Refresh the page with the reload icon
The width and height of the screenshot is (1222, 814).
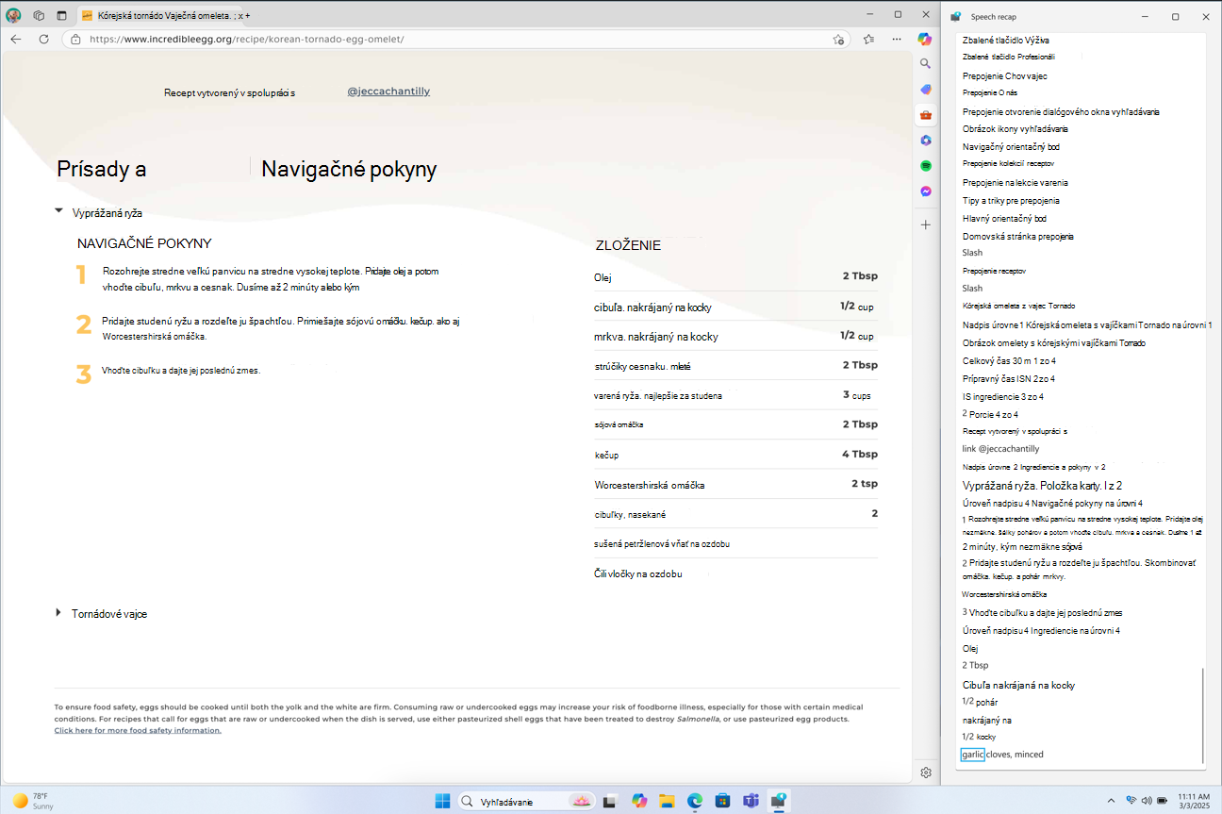(43, 40)
